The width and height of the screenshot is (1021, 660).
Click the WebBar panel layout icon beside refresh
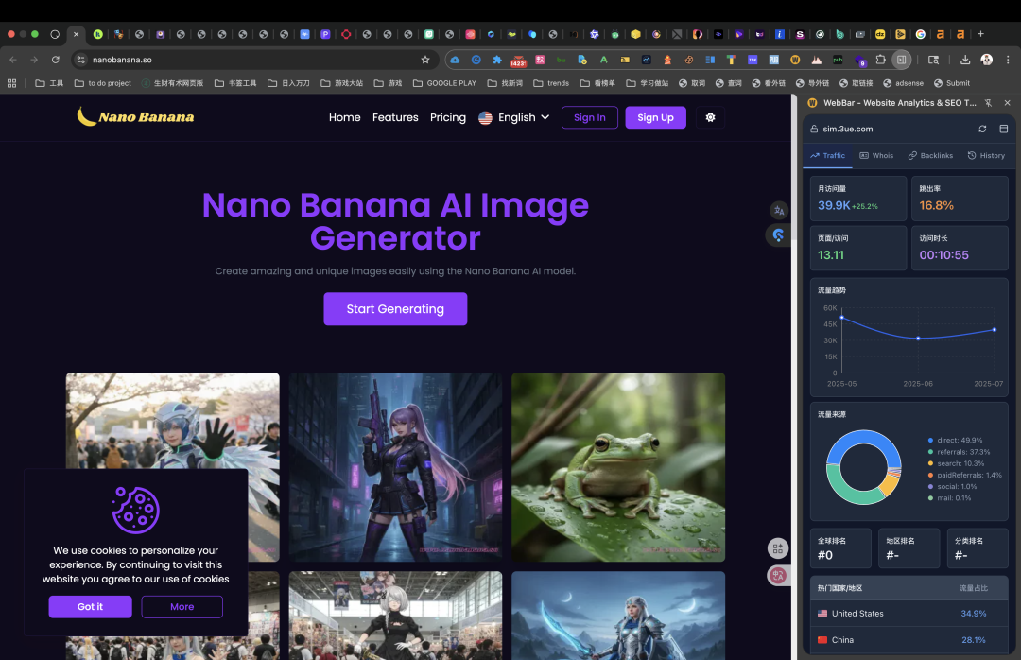click(x=1003, y=129)
